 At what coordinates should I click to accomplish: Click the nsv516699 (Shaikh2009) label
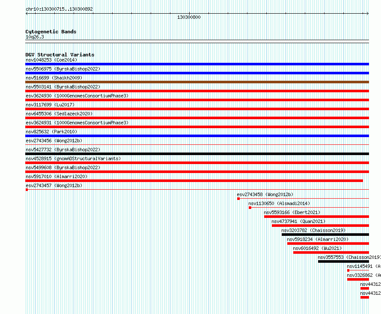tap(54, 78)
